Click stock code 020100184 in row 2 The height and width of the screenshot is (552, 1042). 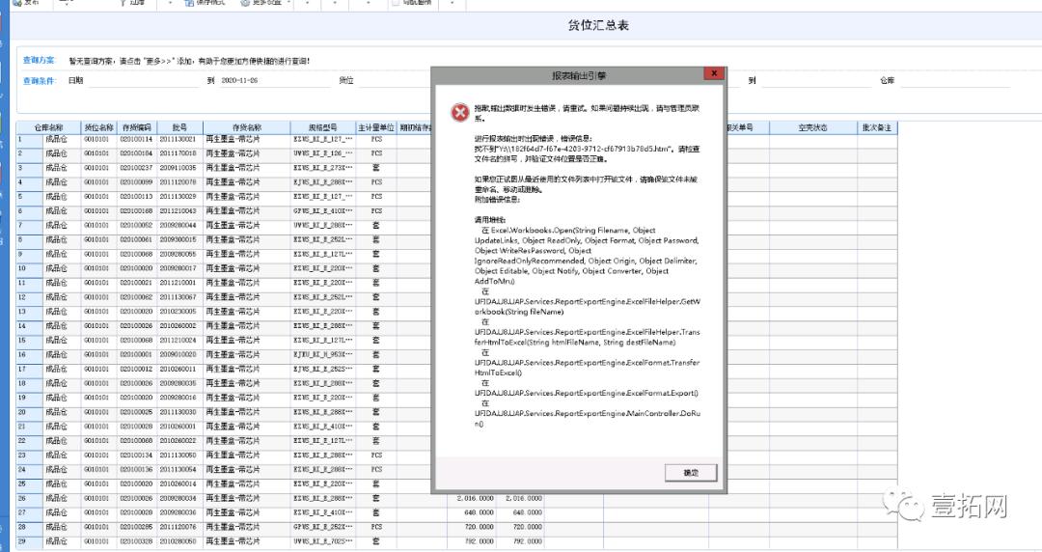(x=136, y=153)
